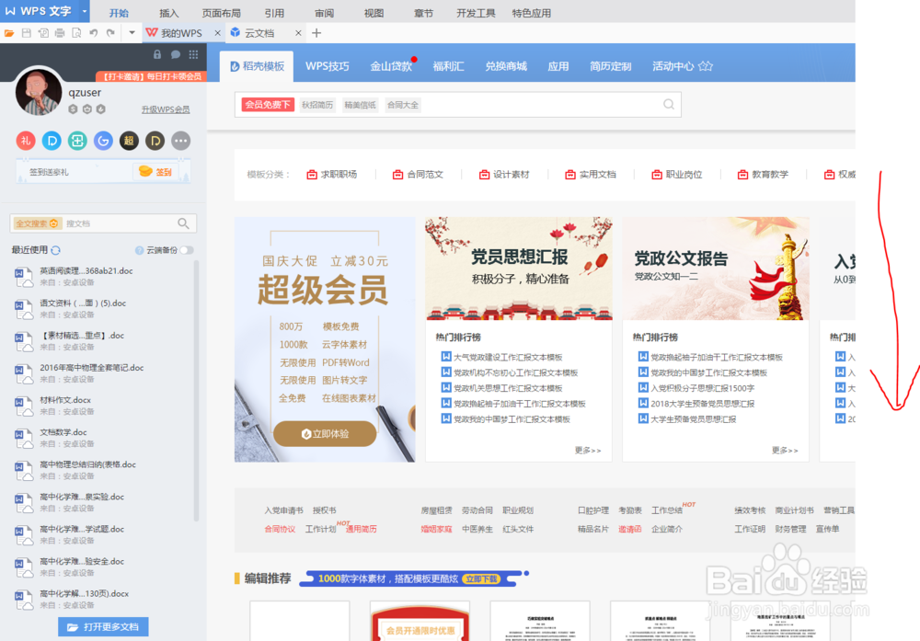This screenshot has height=641, width=920.
Task: Close the 我的WPS tab
Action: tap(218, 33)
